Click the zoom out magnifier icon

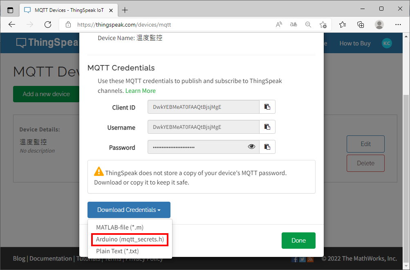[308, 25]
